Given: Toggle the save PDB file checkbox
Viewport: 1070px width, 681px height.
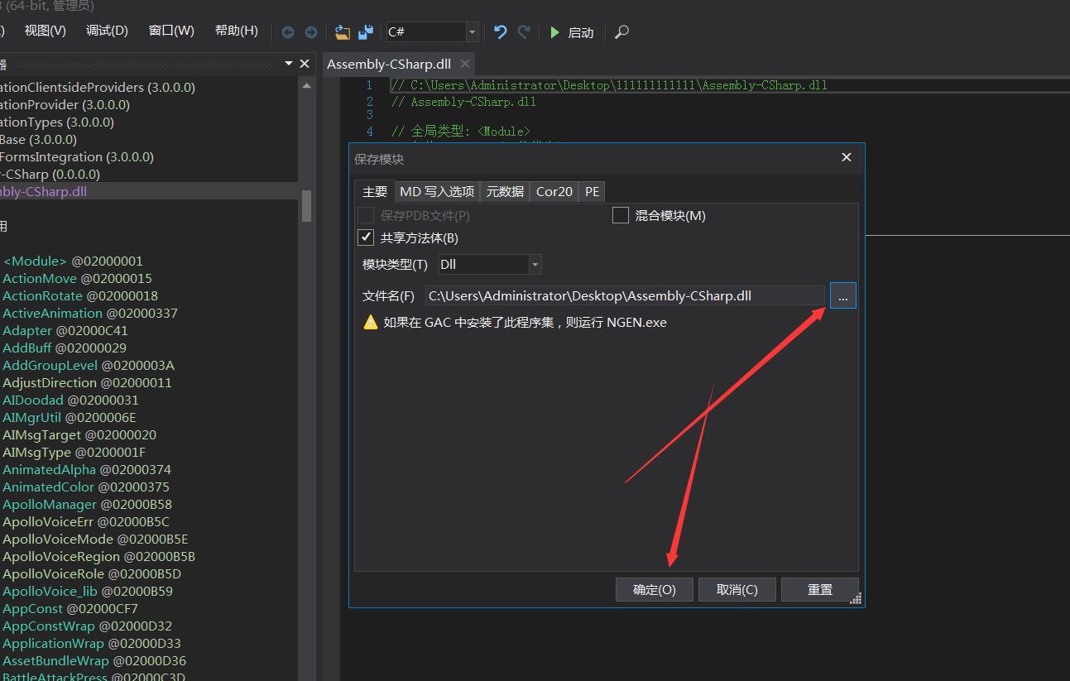Looking at the screenshot, I should (366, 215).
